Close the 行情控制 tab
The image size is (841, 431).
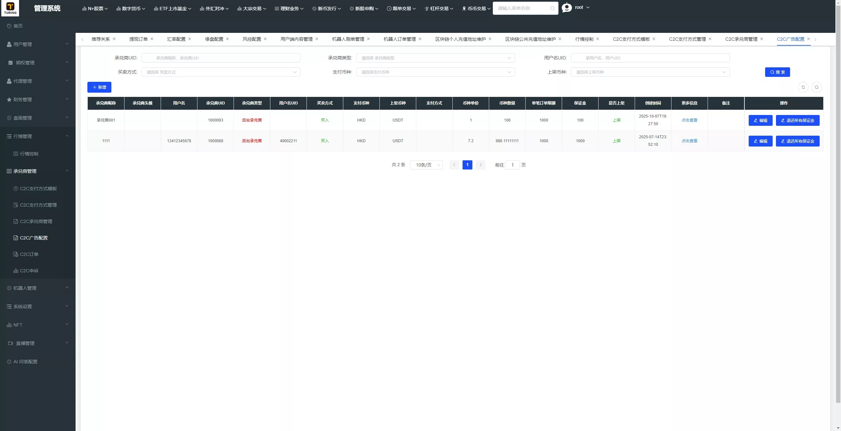coord(598,39)
